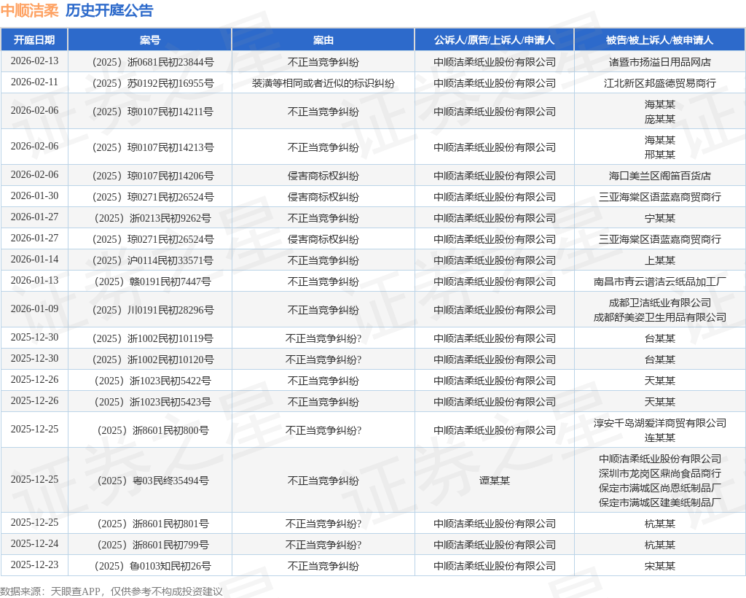This screenshot has height=598, width=746.
Task: Click case number 浙8601民初799号
Action: 153,545
